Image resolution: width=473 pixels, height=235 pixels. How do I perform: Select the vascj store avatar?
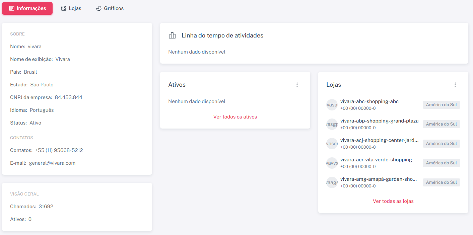(332, 143)
